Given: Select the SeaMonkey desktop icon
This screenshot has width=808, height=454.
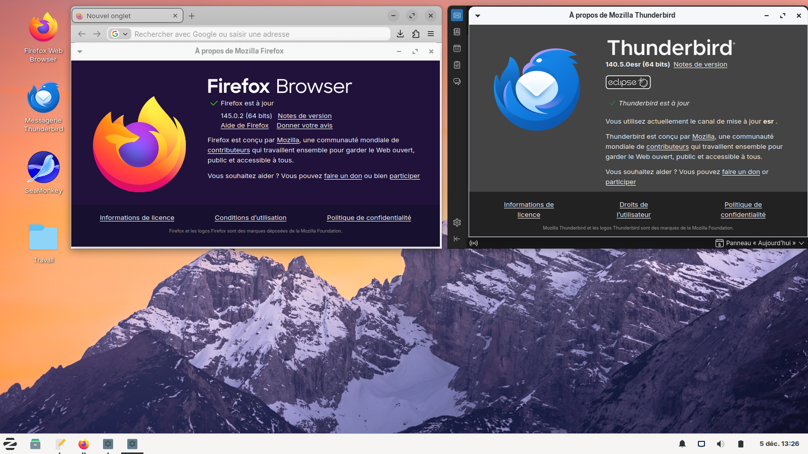Looking at the screenshot, I should pyautogui.click(x=43, y=173).
